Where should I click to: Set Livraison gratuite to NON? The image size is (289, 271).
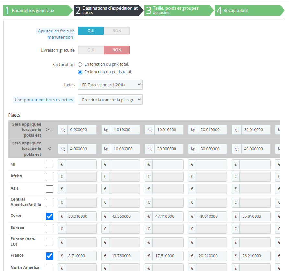[x=117, y=50]
